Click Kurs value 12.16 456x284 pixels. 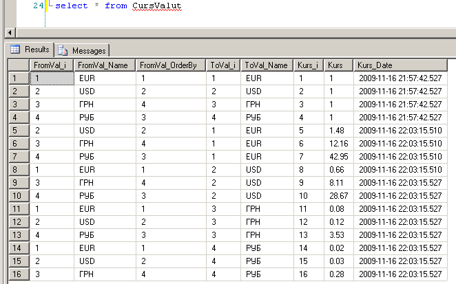[x=339, y=144]
